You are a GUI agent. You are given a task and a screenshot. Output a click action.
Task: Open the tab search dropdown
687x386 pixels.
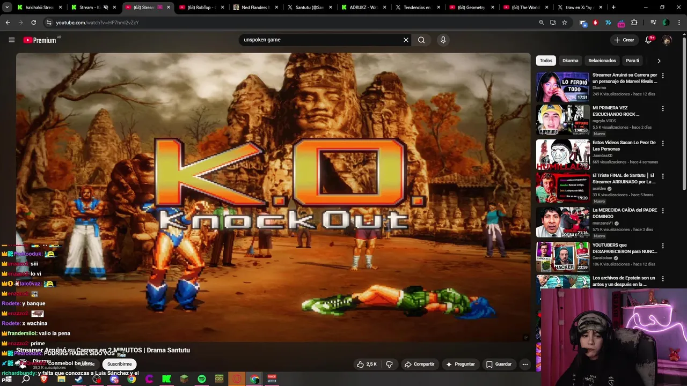[7, 8]
